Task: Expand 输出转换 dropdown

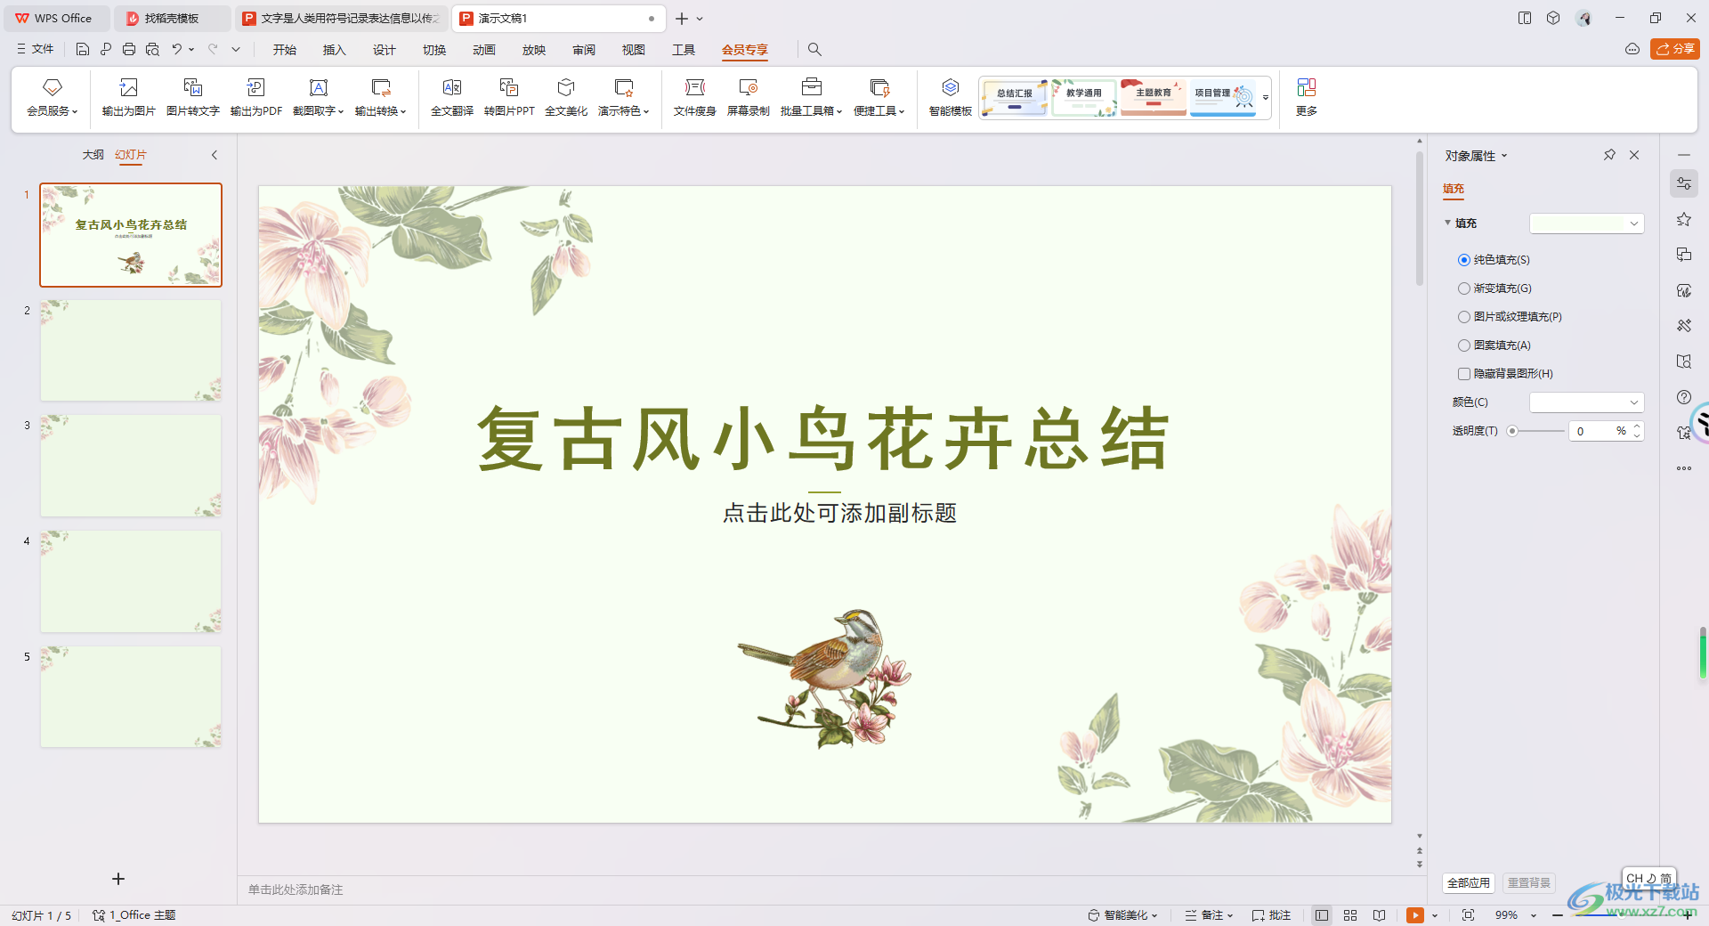Action: click(x=403, y=112)
